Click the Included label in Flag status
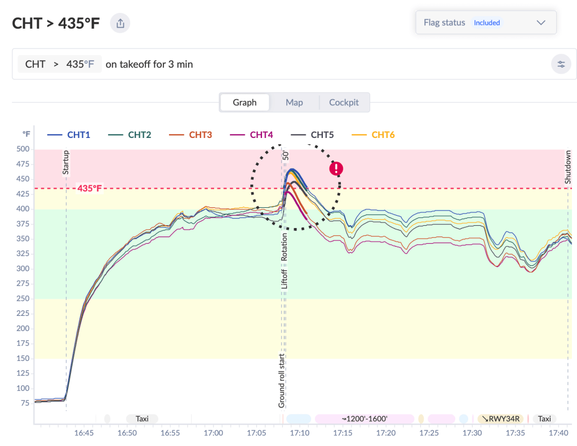 486,23
